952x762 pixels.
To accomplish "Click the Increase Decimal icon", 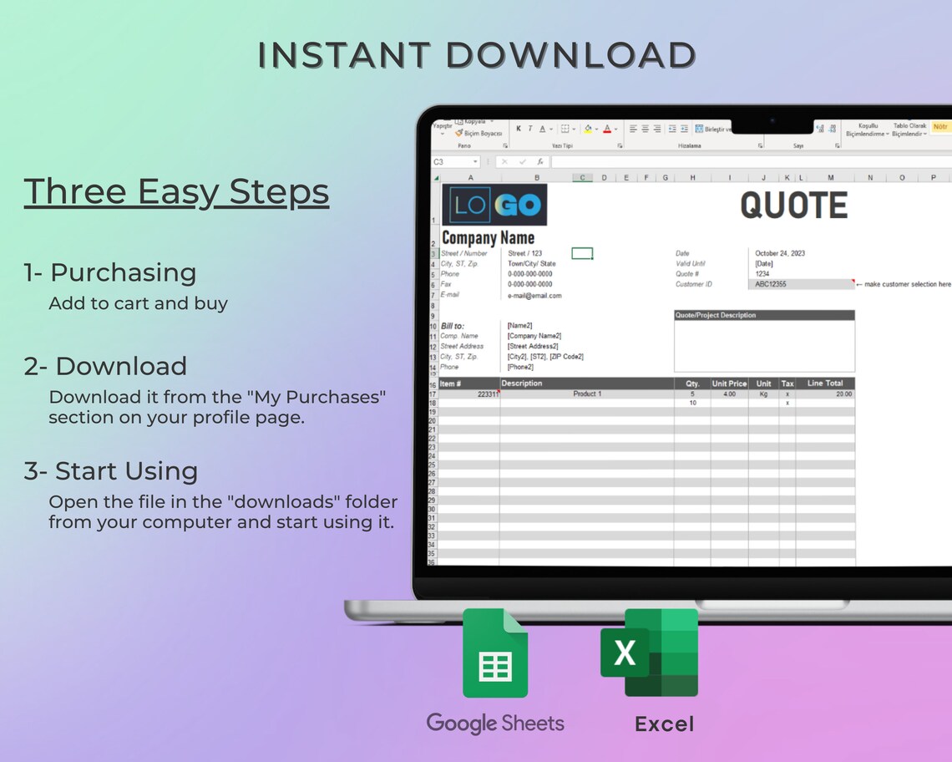I will click(x=820, y=128).
